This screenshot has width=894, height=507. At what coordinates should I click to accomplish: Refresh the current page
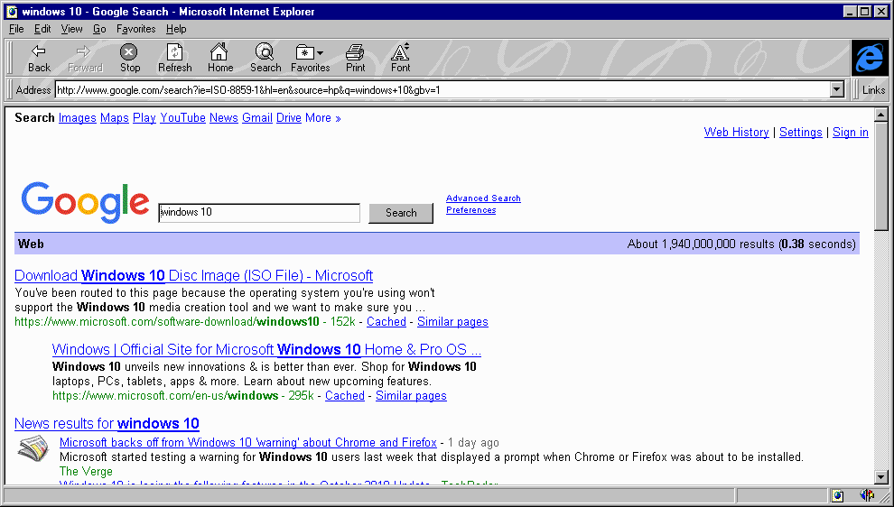(x=174, y=58)
